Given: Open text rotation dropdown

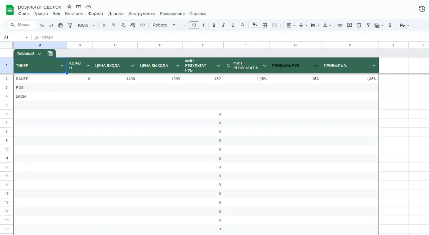Looking at the screenshot, I should [x=327, y=25].
